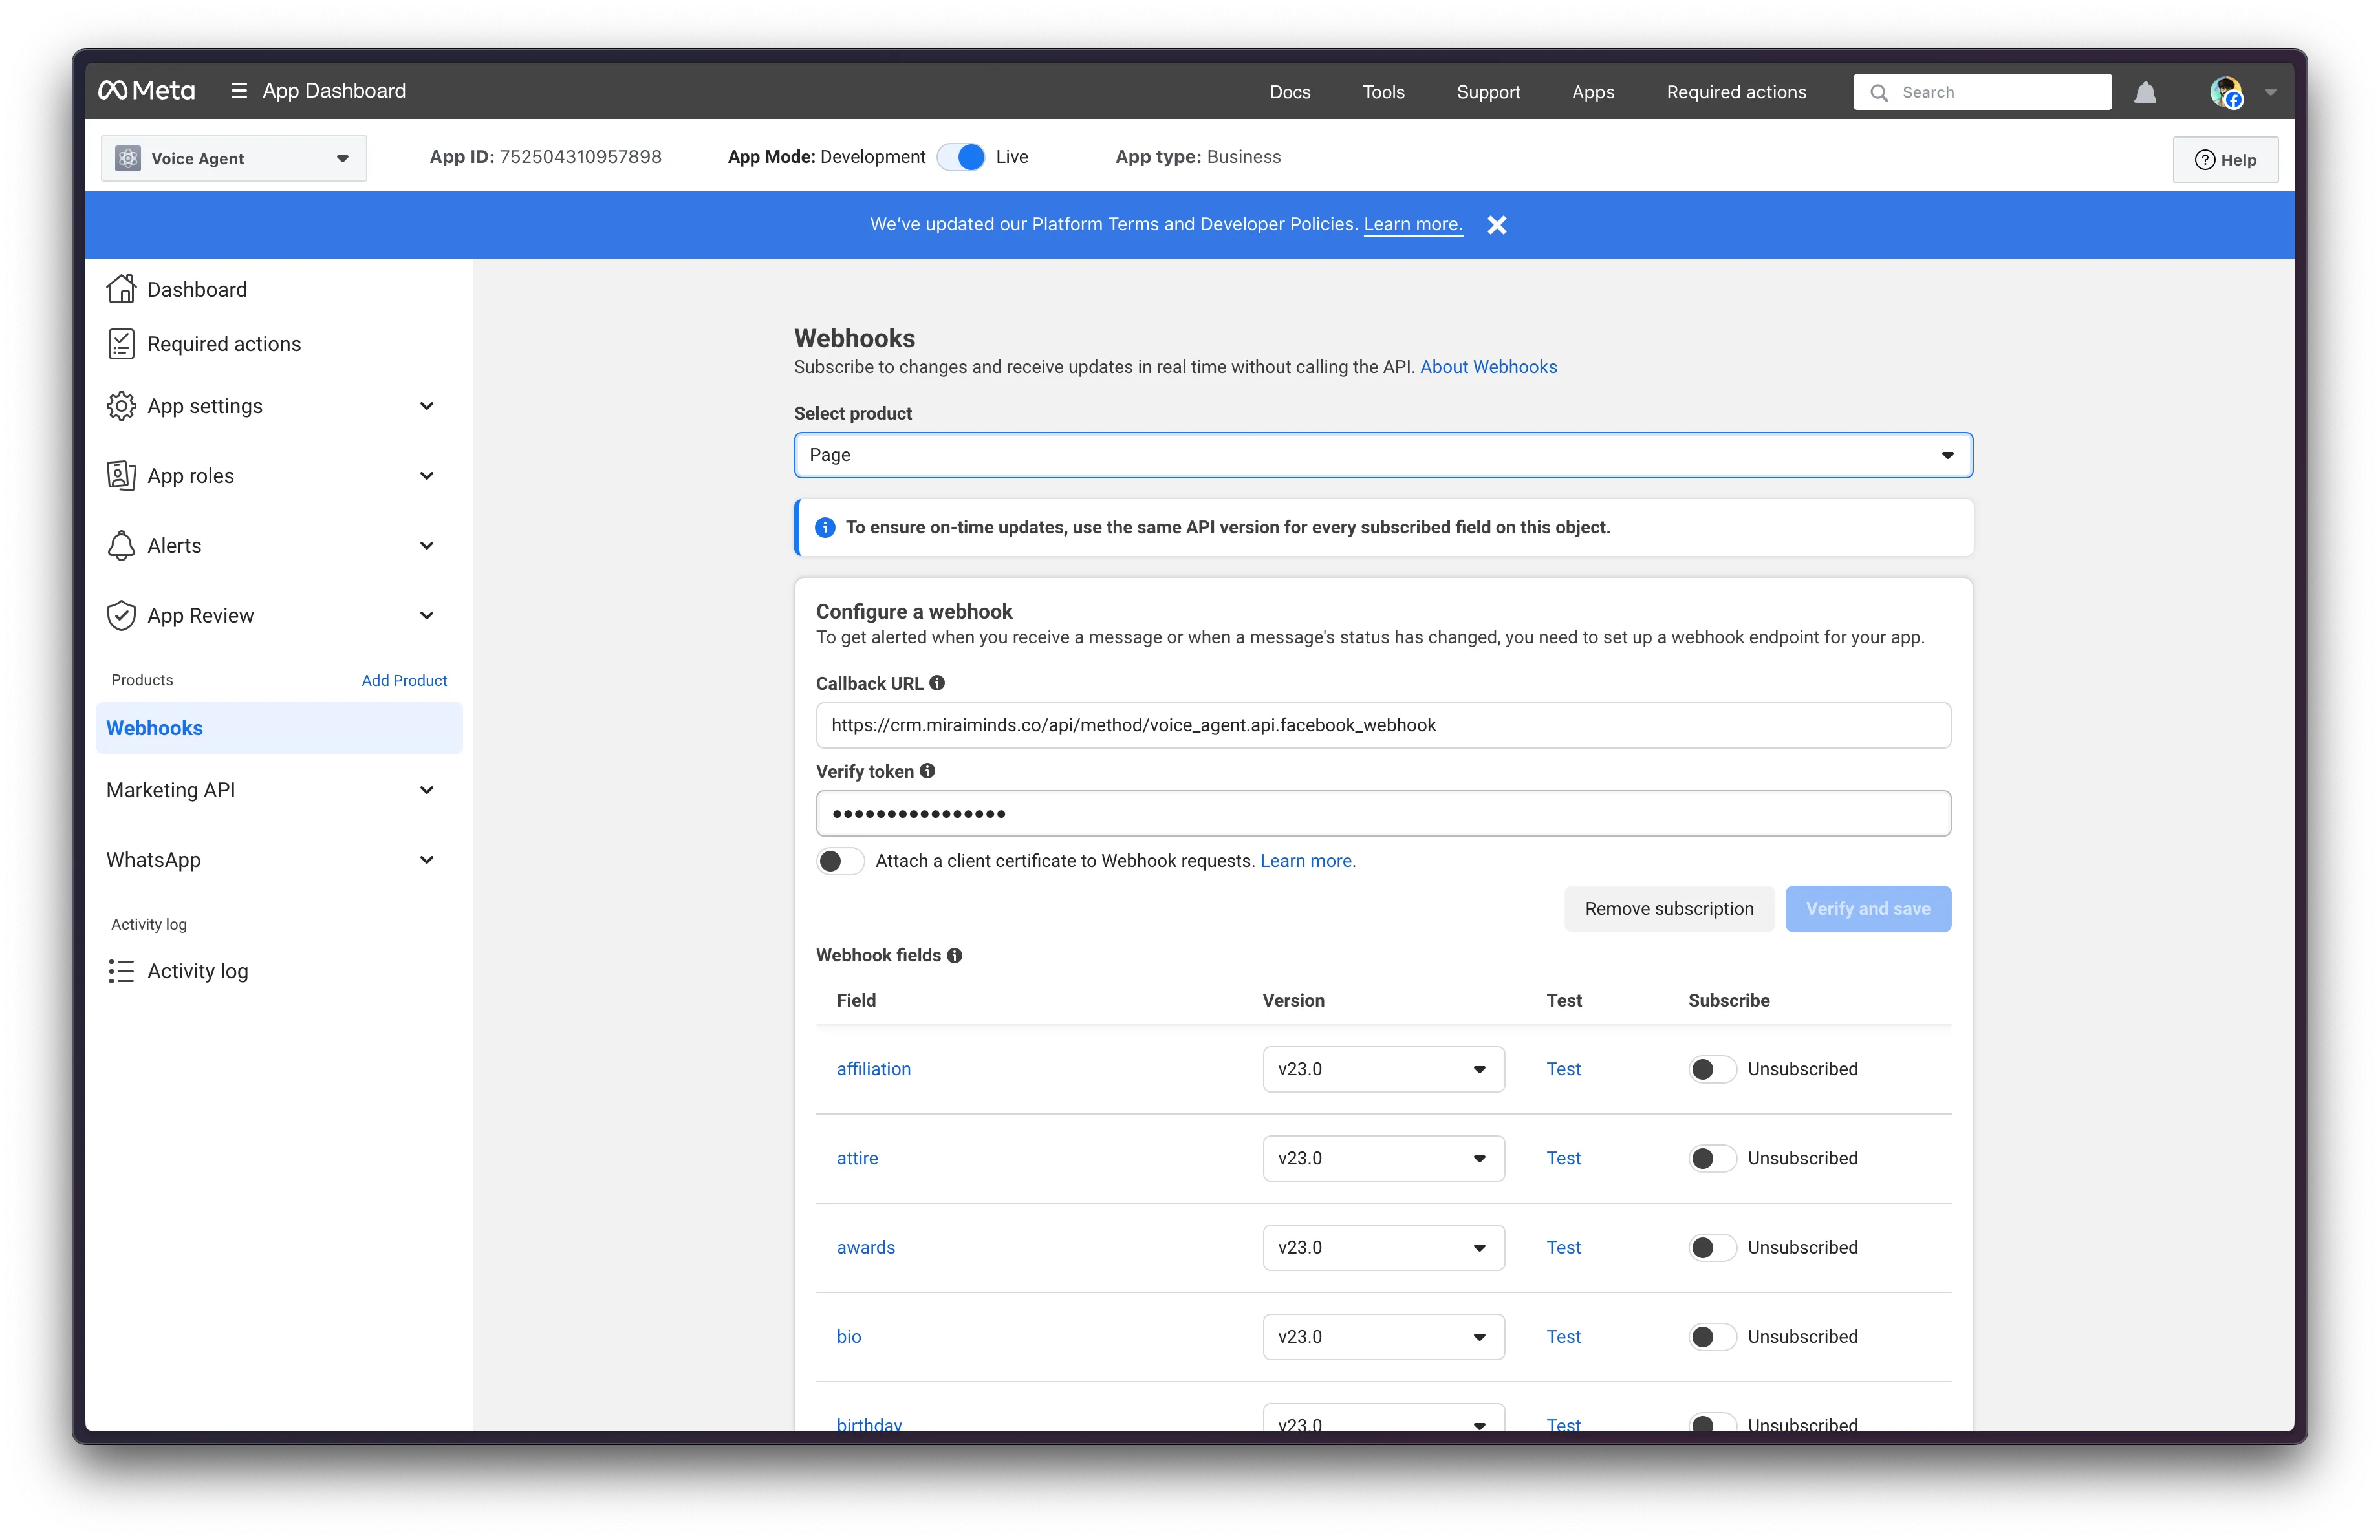Subscribe to the attire field
2380x1540 pixels.
click(x=1712, y=1159)
